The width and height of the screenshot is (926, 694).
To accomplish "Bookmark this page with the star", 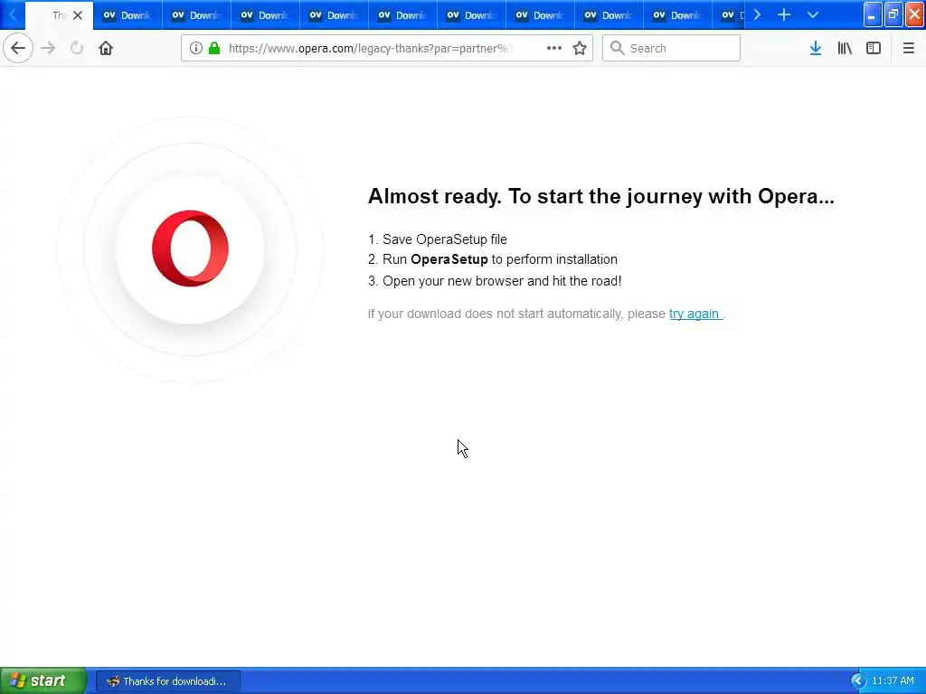I will tap(580, 48).
